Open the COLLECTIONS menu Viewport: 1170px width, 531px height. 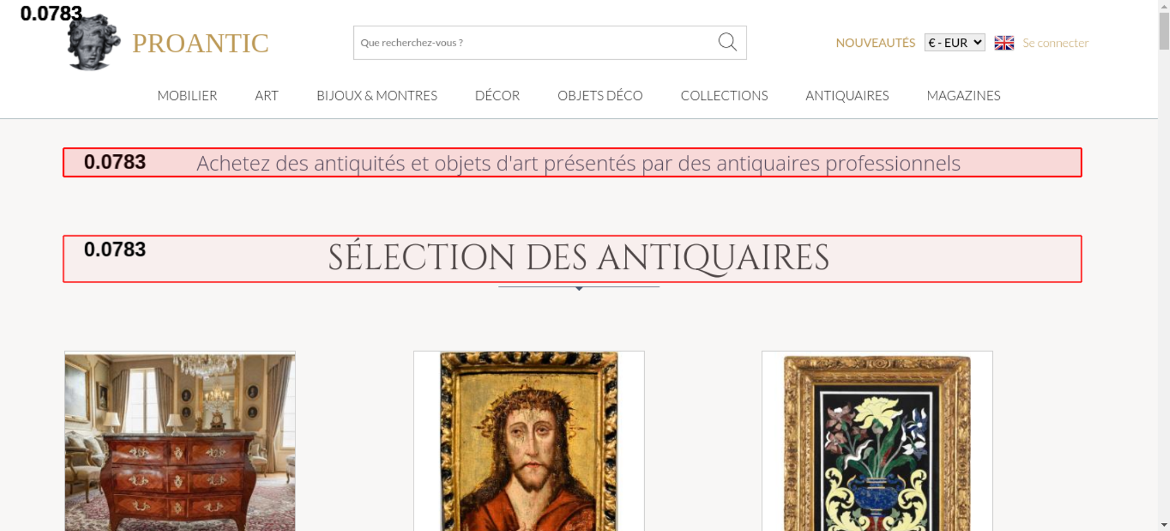[x=724, y=95]
